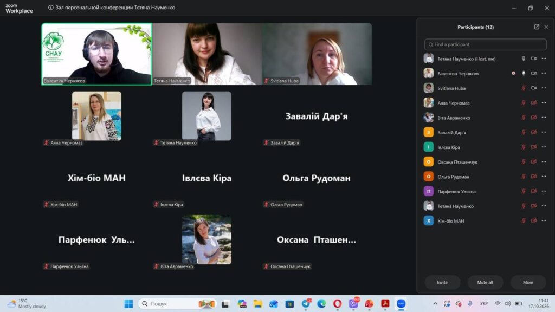Image resolution: width=555 pixels, height=312 pixels.
Task: Select Svitlana Huba's video tile
Action: 317,54
